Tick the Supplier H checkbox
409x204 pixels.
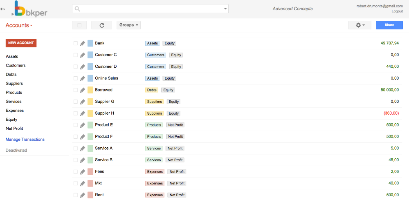pyautogui.click(x=76, y=113)
